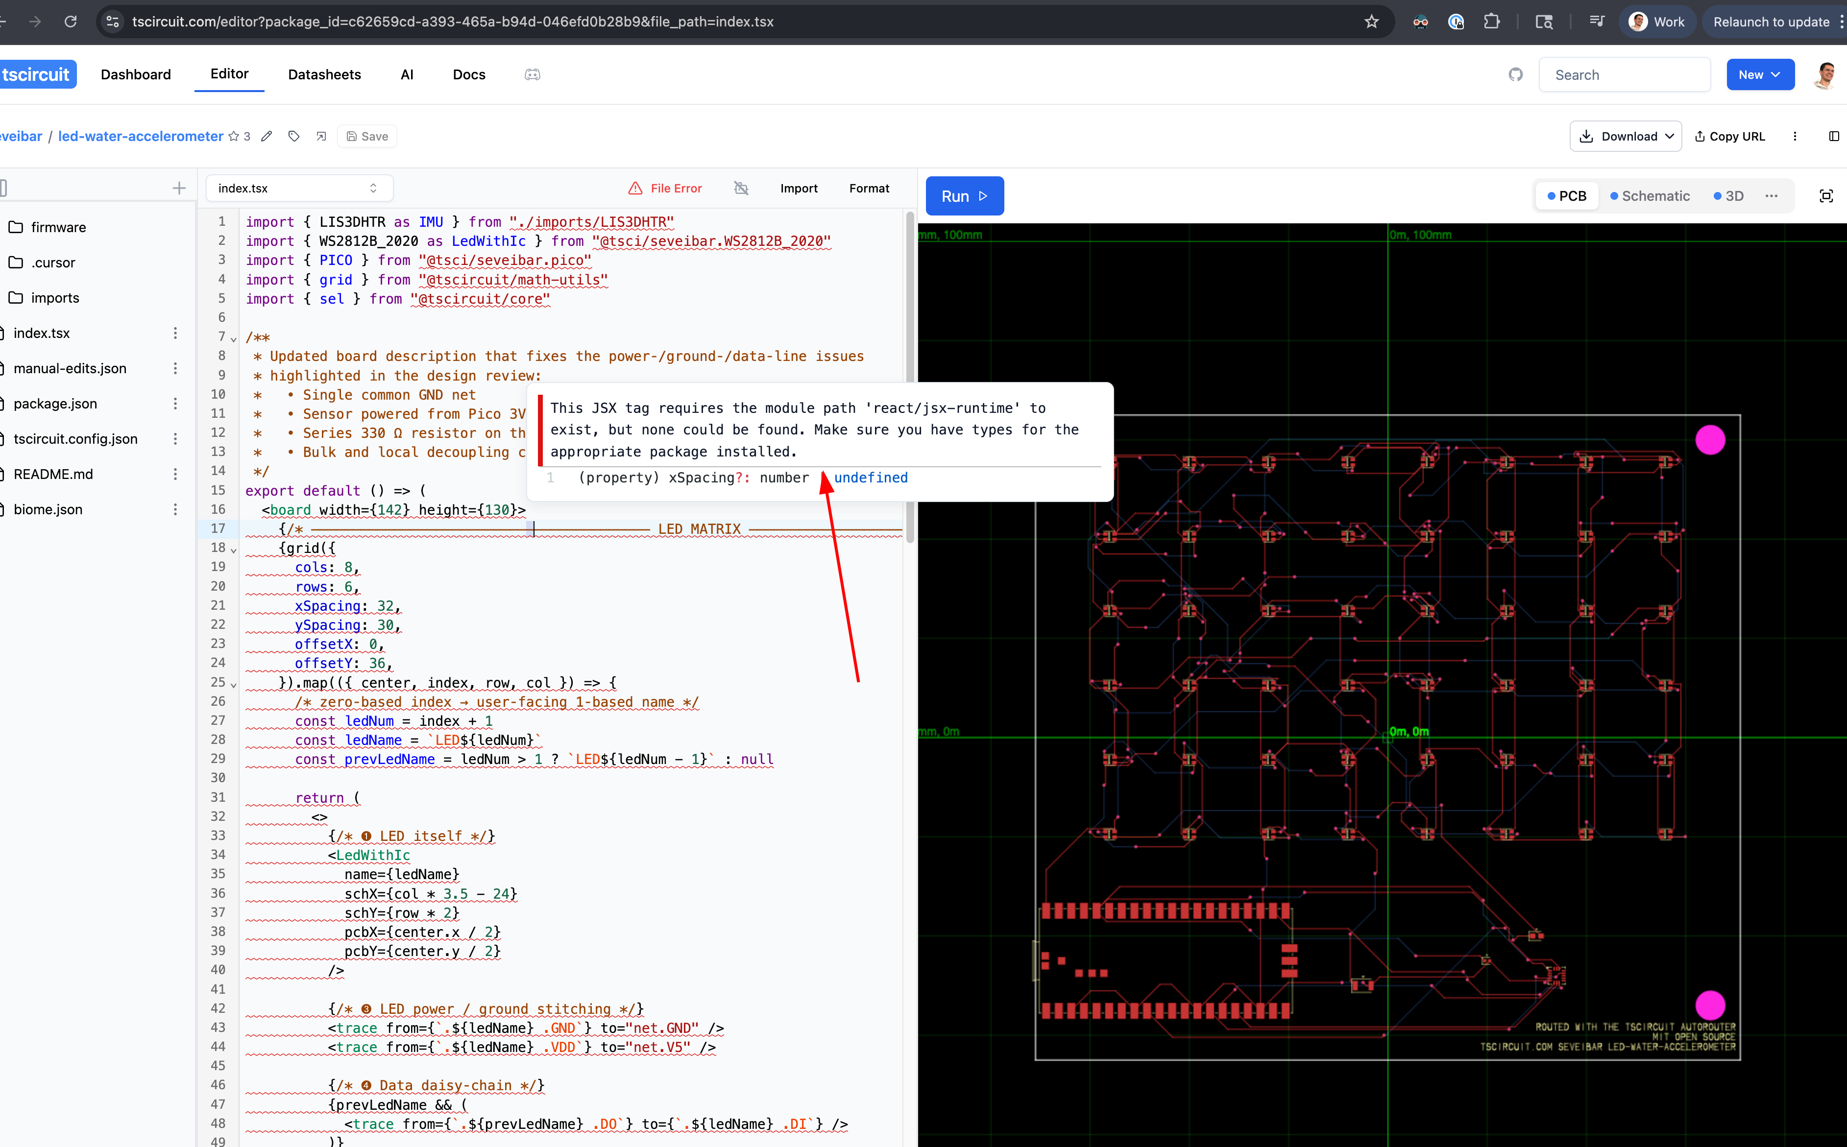Open the Discord icon in navbar
The image size is (1847, 1147).
[532, 74]
